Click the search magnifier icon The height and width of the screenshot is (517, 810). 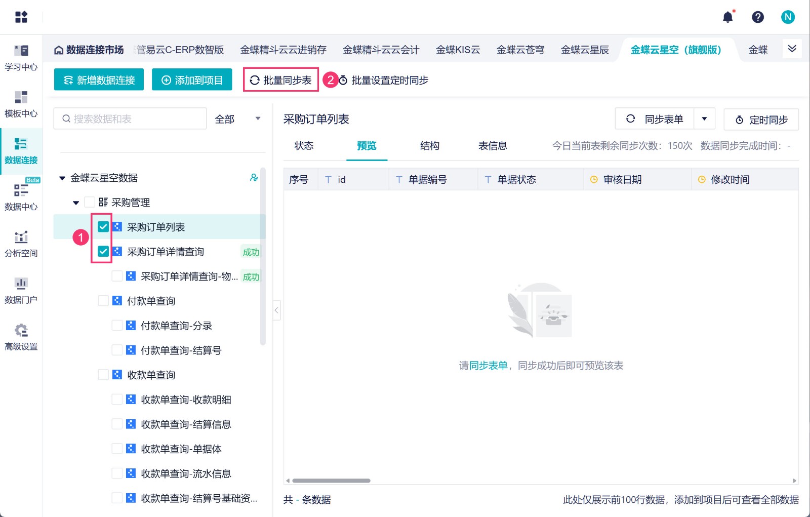pyautogui.click(x=66, y=119)
